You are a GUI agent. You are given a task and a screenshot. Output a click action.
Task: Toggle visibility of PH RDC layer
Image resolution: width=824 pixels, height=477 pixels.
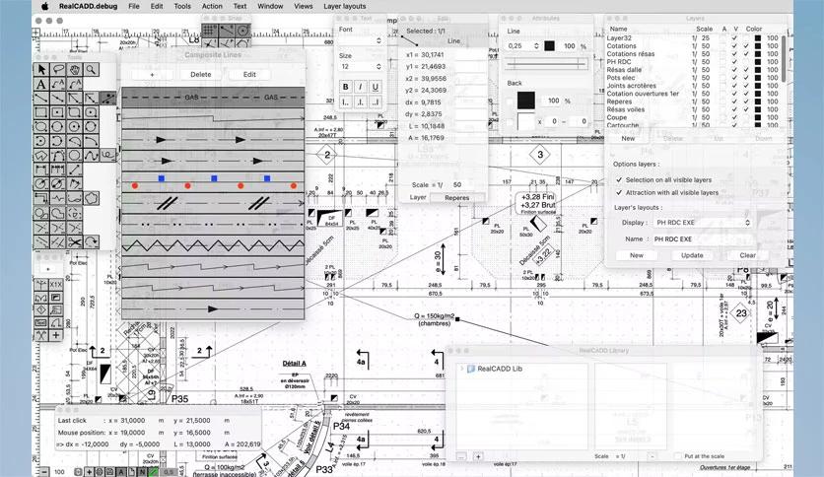click(734, 62)
